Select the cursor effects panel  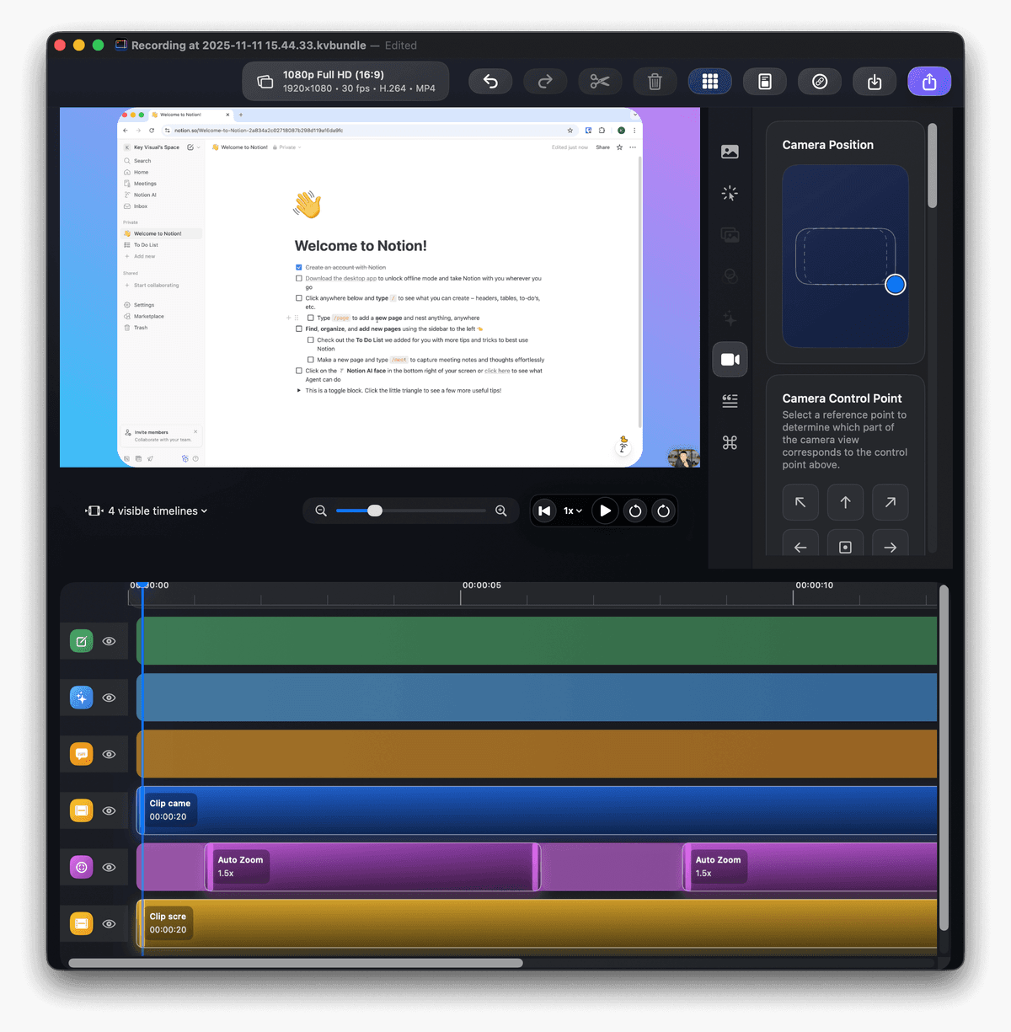(x=730, y=193)
